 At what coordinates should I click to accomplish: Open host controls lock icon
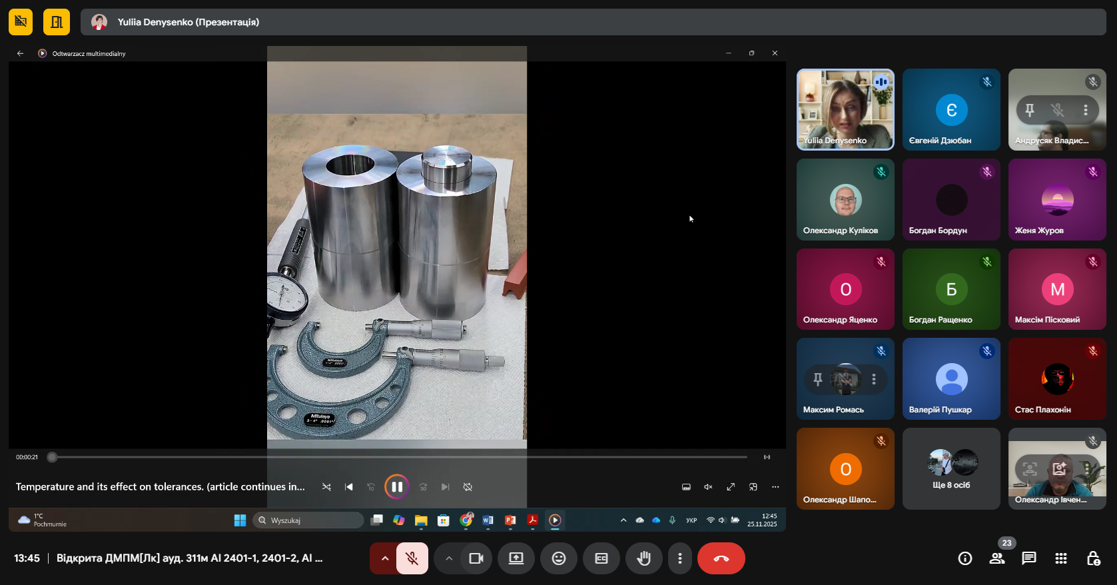(x=1093, y=558)
